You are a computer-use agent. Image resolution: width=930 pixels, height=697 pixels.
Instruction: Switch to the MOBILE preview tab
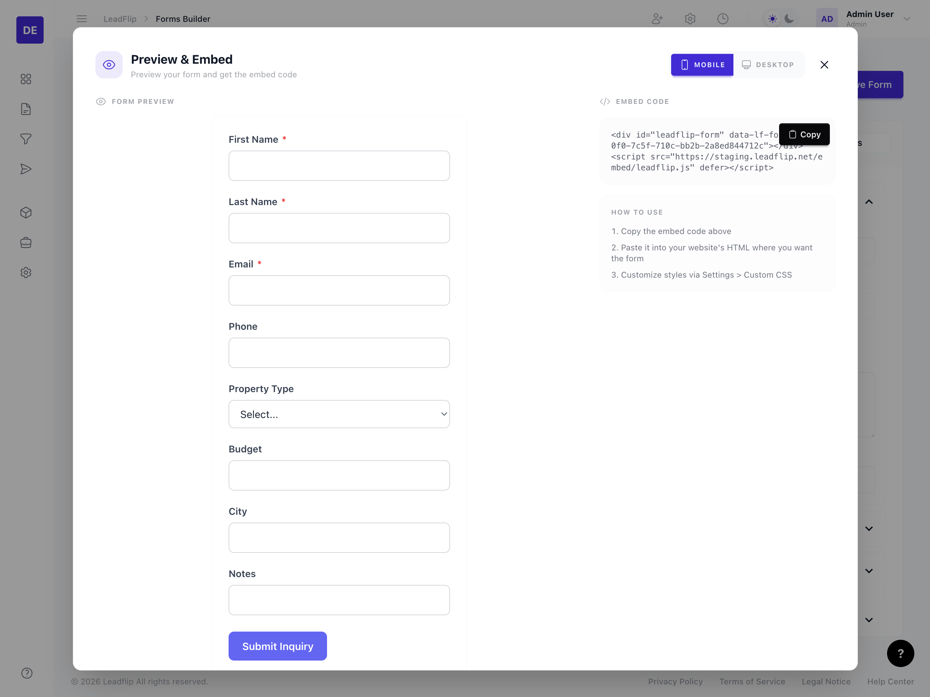[x=702, y=65]
